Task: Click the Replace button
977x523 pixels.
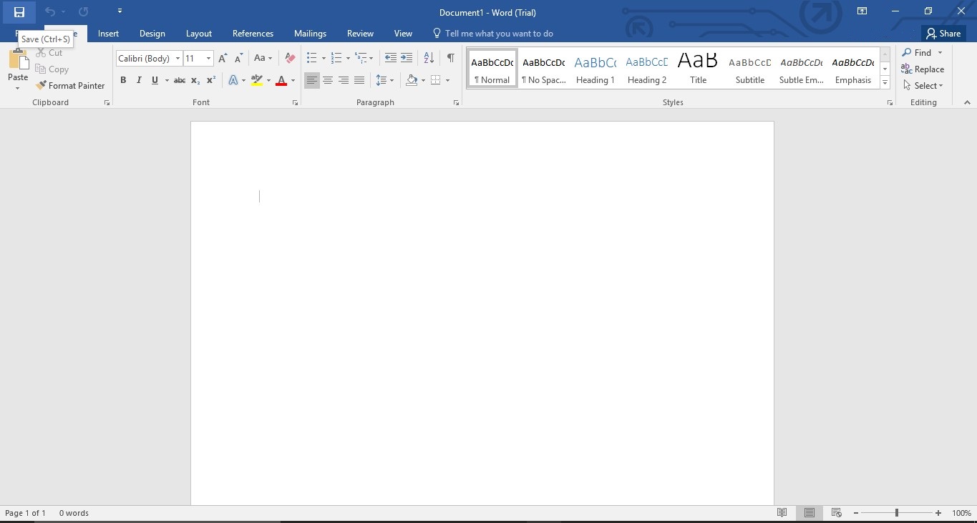Action: coord(923,69)
